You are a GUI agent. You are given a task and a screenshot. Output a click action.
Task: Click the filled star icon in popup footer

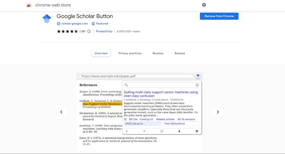click(x=179, y=131)
